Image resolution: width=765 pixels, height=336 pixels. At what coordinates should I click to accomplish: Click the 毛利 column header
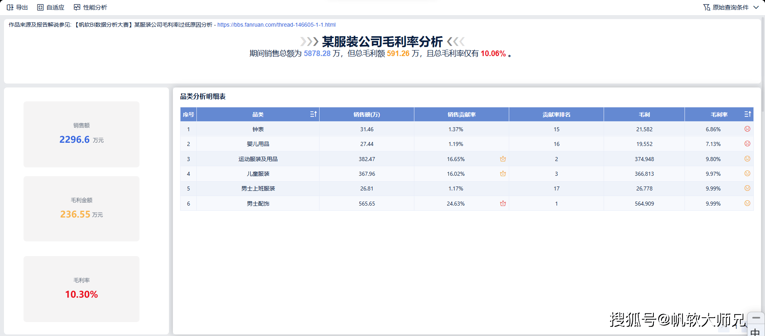pyautogui.click(x=644, y=115)
